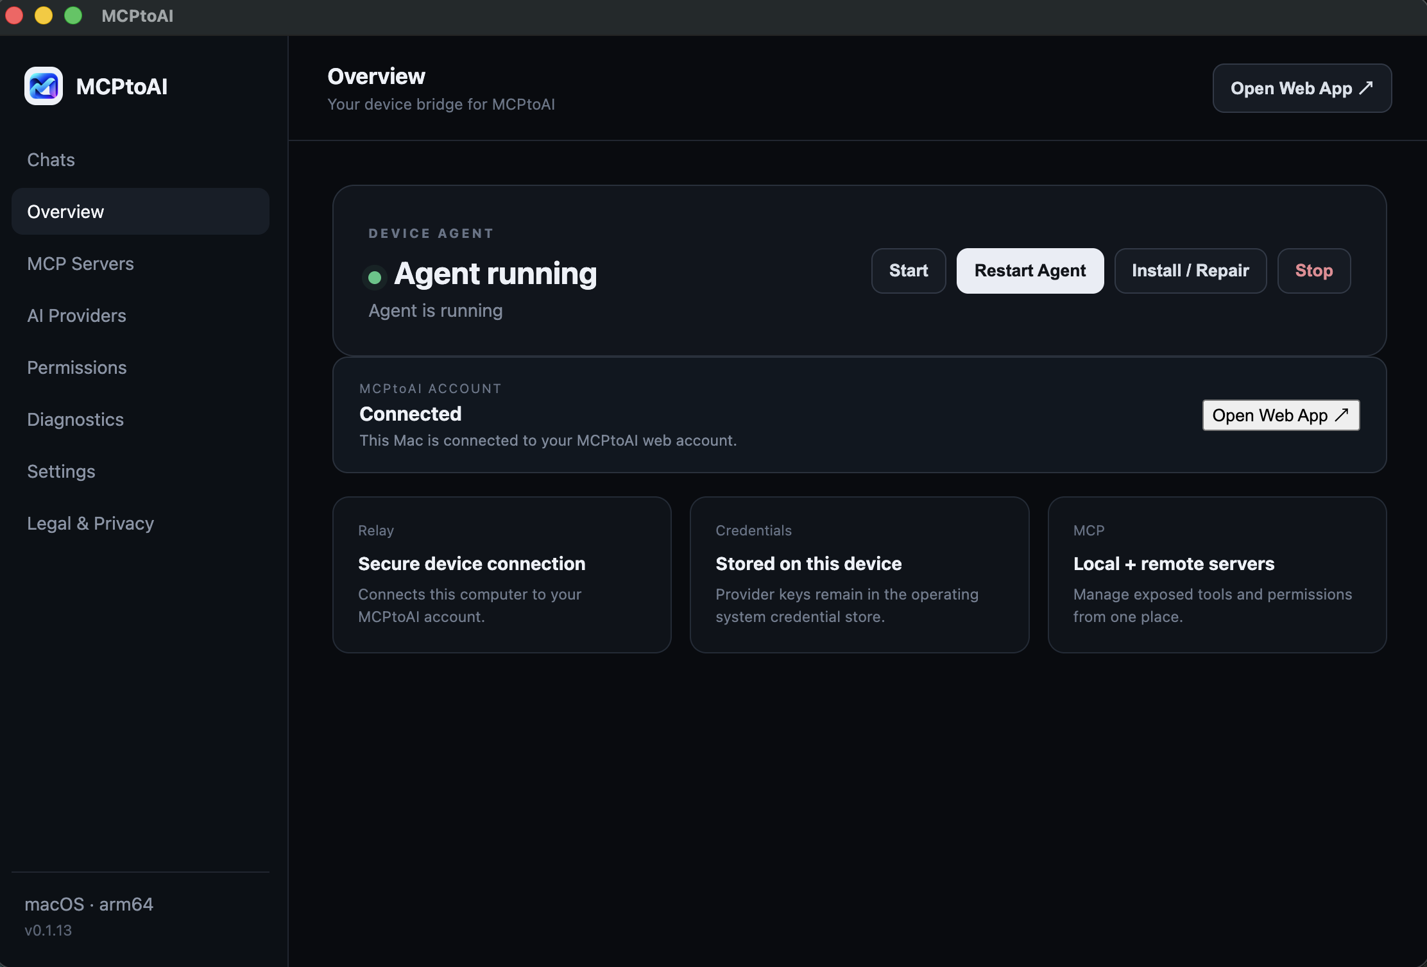The height and width of the screenshot is (967, 1427).
Task: Open the Chats section
Action: point(140,160)
